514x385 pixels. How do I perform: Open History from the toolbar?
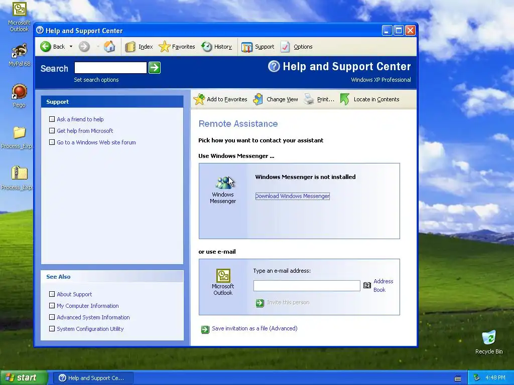click(216, 47)
